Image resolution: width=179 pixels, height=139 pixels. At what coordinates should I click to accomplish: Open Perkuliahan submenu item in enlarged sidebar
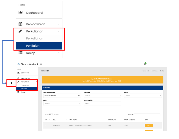pos(35,38)
